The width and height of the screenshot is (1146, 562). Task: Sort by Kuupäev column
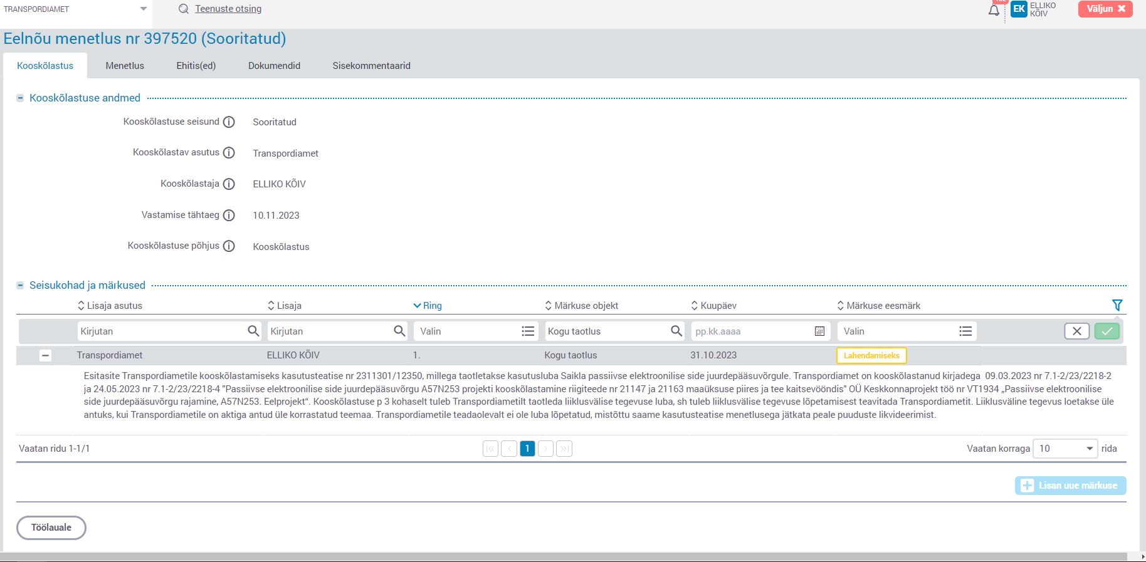713,306
